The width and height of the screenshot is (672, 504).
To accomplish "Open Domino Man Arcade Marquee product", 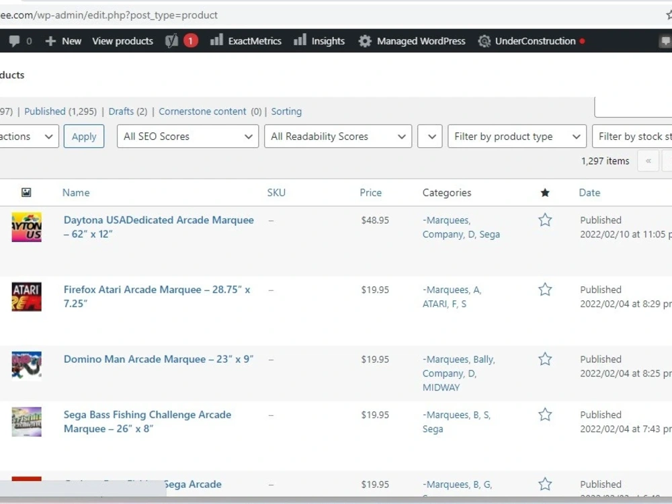I will pos(159,359).
